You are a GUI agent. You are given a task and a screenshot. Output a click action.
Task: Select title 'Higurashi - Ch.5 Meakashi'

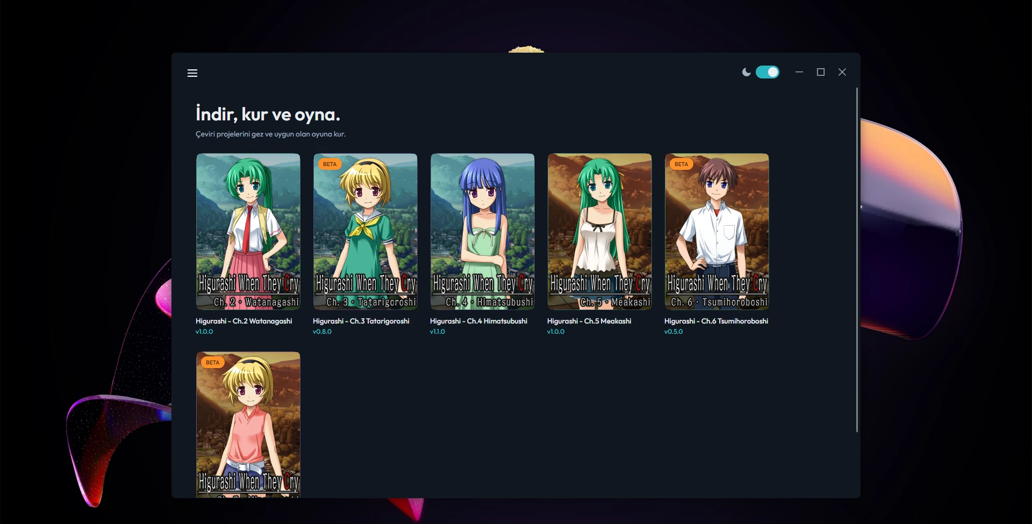(589, 321)
